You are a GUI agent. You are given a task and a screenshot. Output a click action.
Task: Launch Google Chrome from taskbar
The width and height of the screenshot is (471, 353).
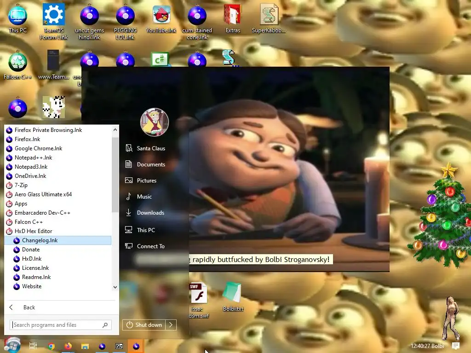52,346
